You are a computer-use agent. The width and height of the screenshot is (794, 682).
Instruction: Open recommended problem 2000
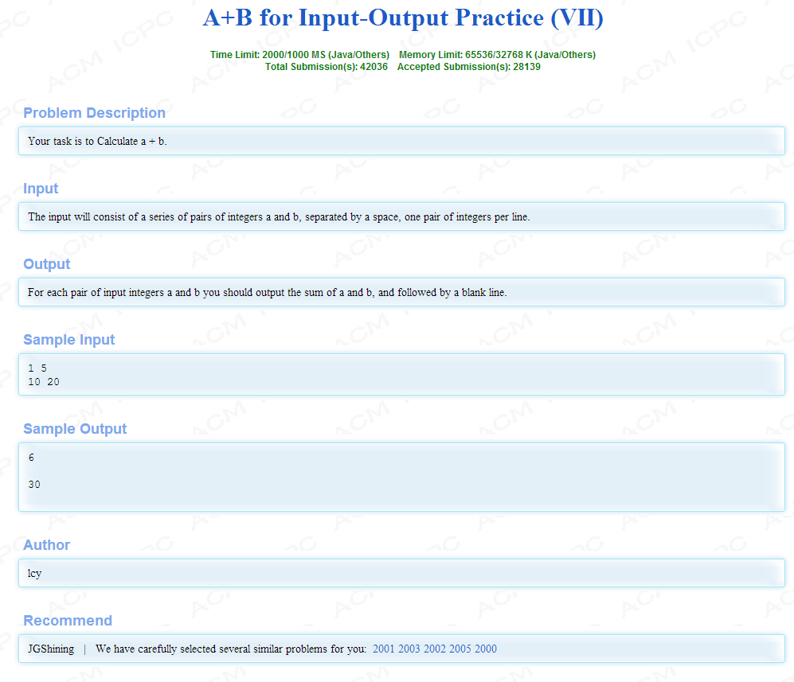(x=486, y=649)
